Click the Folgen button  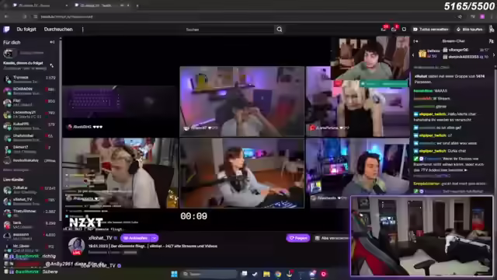pyautogui.click(x=298, y=238)
